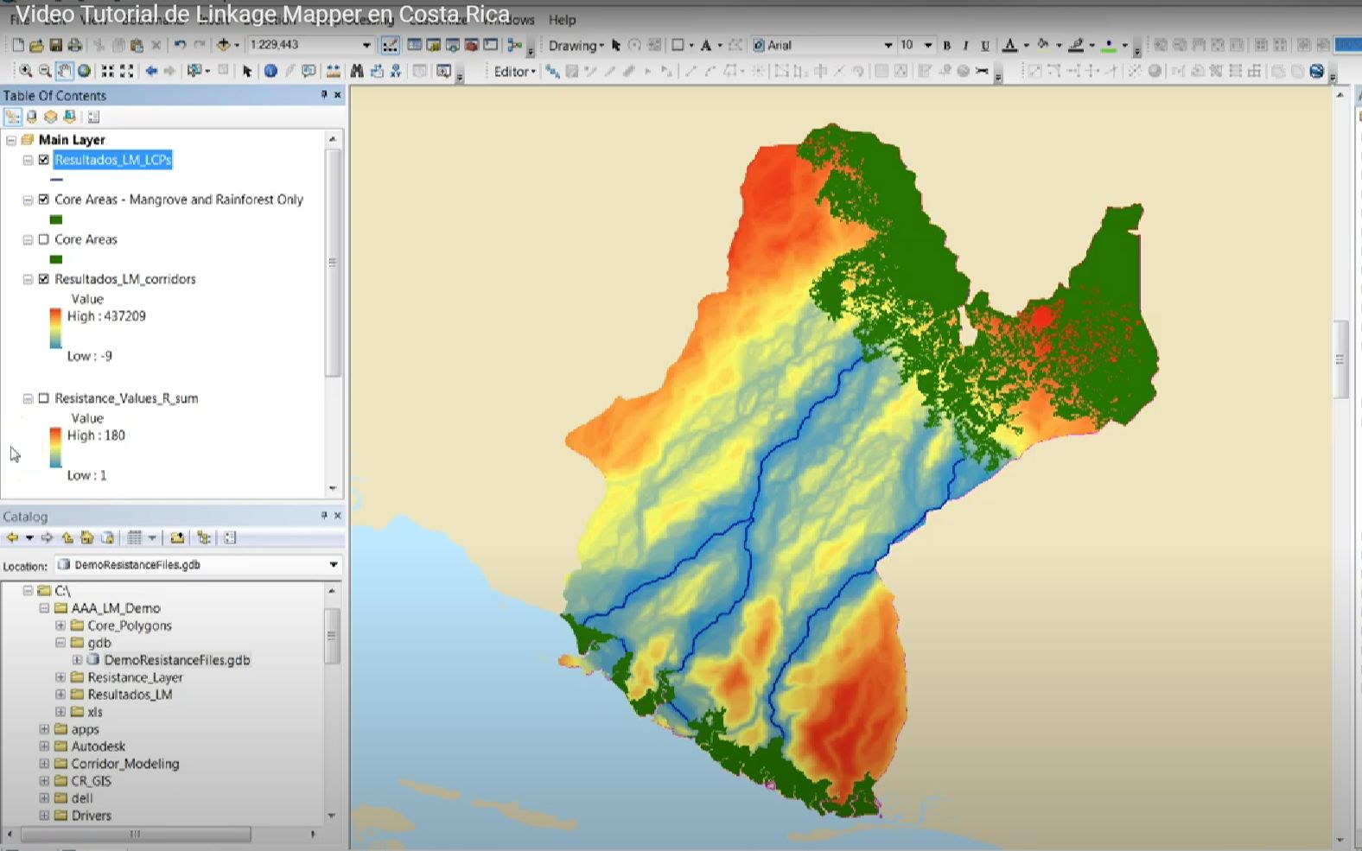Open the Drawing toolbar menu
The height and width of the screenshot is (851, 1362).
tap(576, 45)
